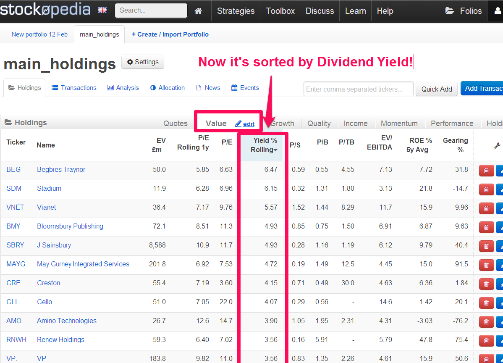503x363 pixels.
Task: Open the Toolbox menu
Action: tap(280, 11)
